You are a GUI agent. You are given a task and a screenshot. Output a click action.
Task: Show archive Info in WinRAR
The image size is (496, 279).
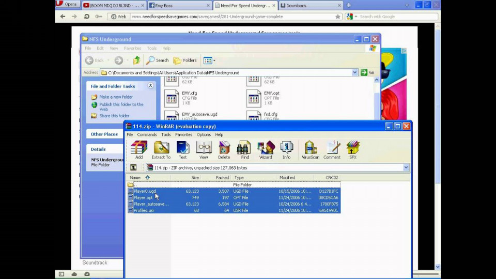(x=287, y=150)
